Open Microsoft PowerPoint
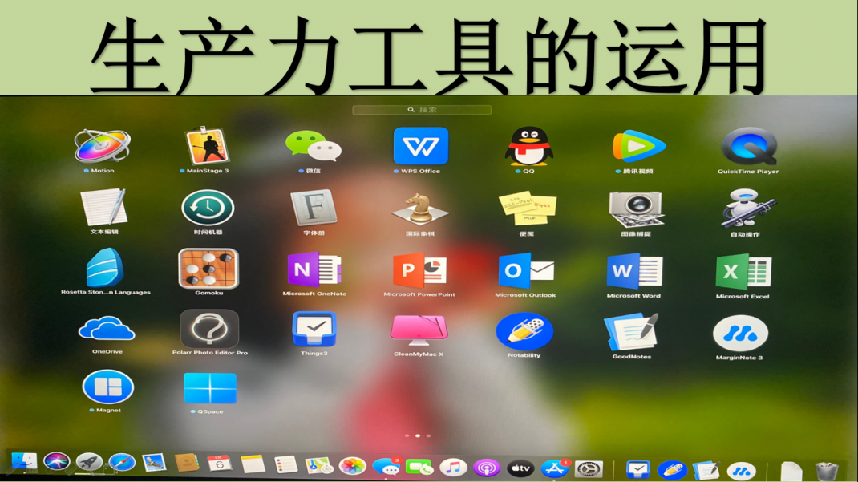 coord(419,270)
